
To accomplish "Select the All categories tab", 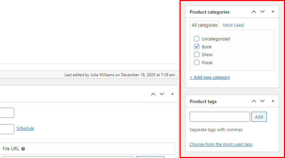I will pos(204,25).
